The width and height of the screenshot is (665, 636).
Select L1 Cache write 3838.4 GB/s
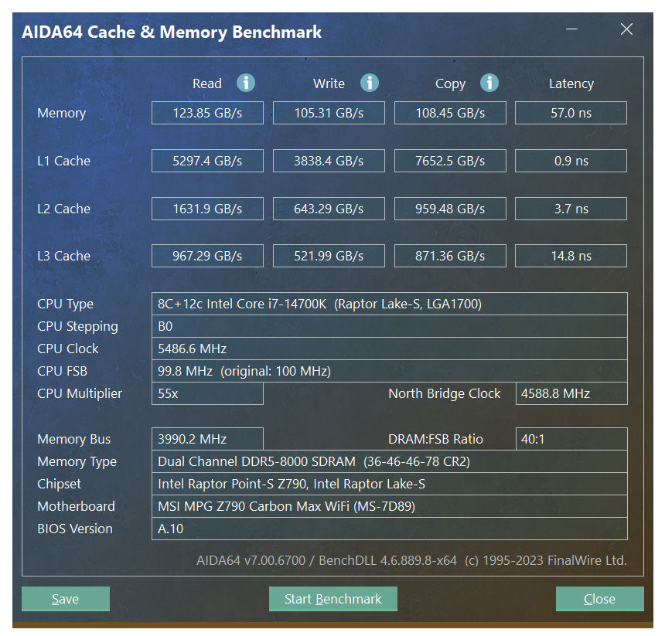[x=329, y=161]
